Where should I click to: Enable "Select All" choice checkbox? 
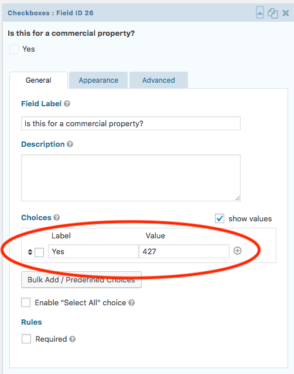[x=26, y=302]
